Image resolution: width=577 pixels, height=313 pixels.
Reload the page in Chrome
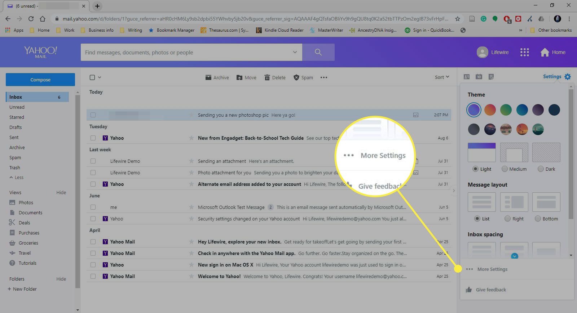point(31,19)
